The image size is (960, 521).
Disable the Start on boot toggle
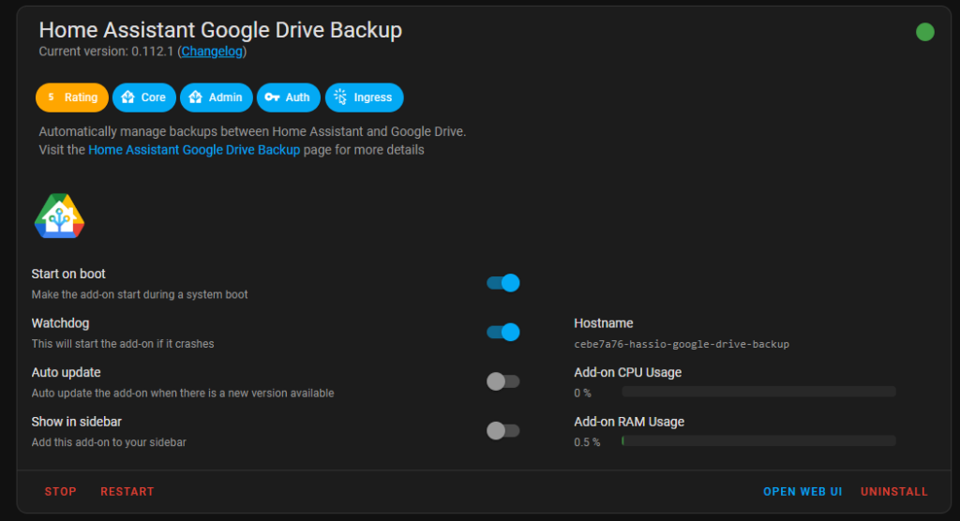click(503, 283)
